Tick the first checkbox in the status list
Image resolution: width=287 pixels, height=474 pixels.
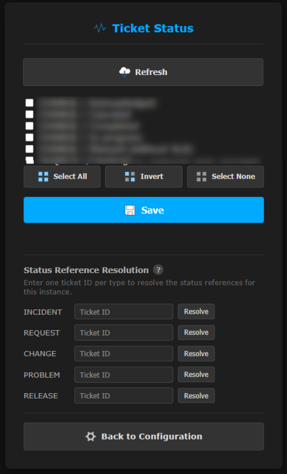coord(30,103)
